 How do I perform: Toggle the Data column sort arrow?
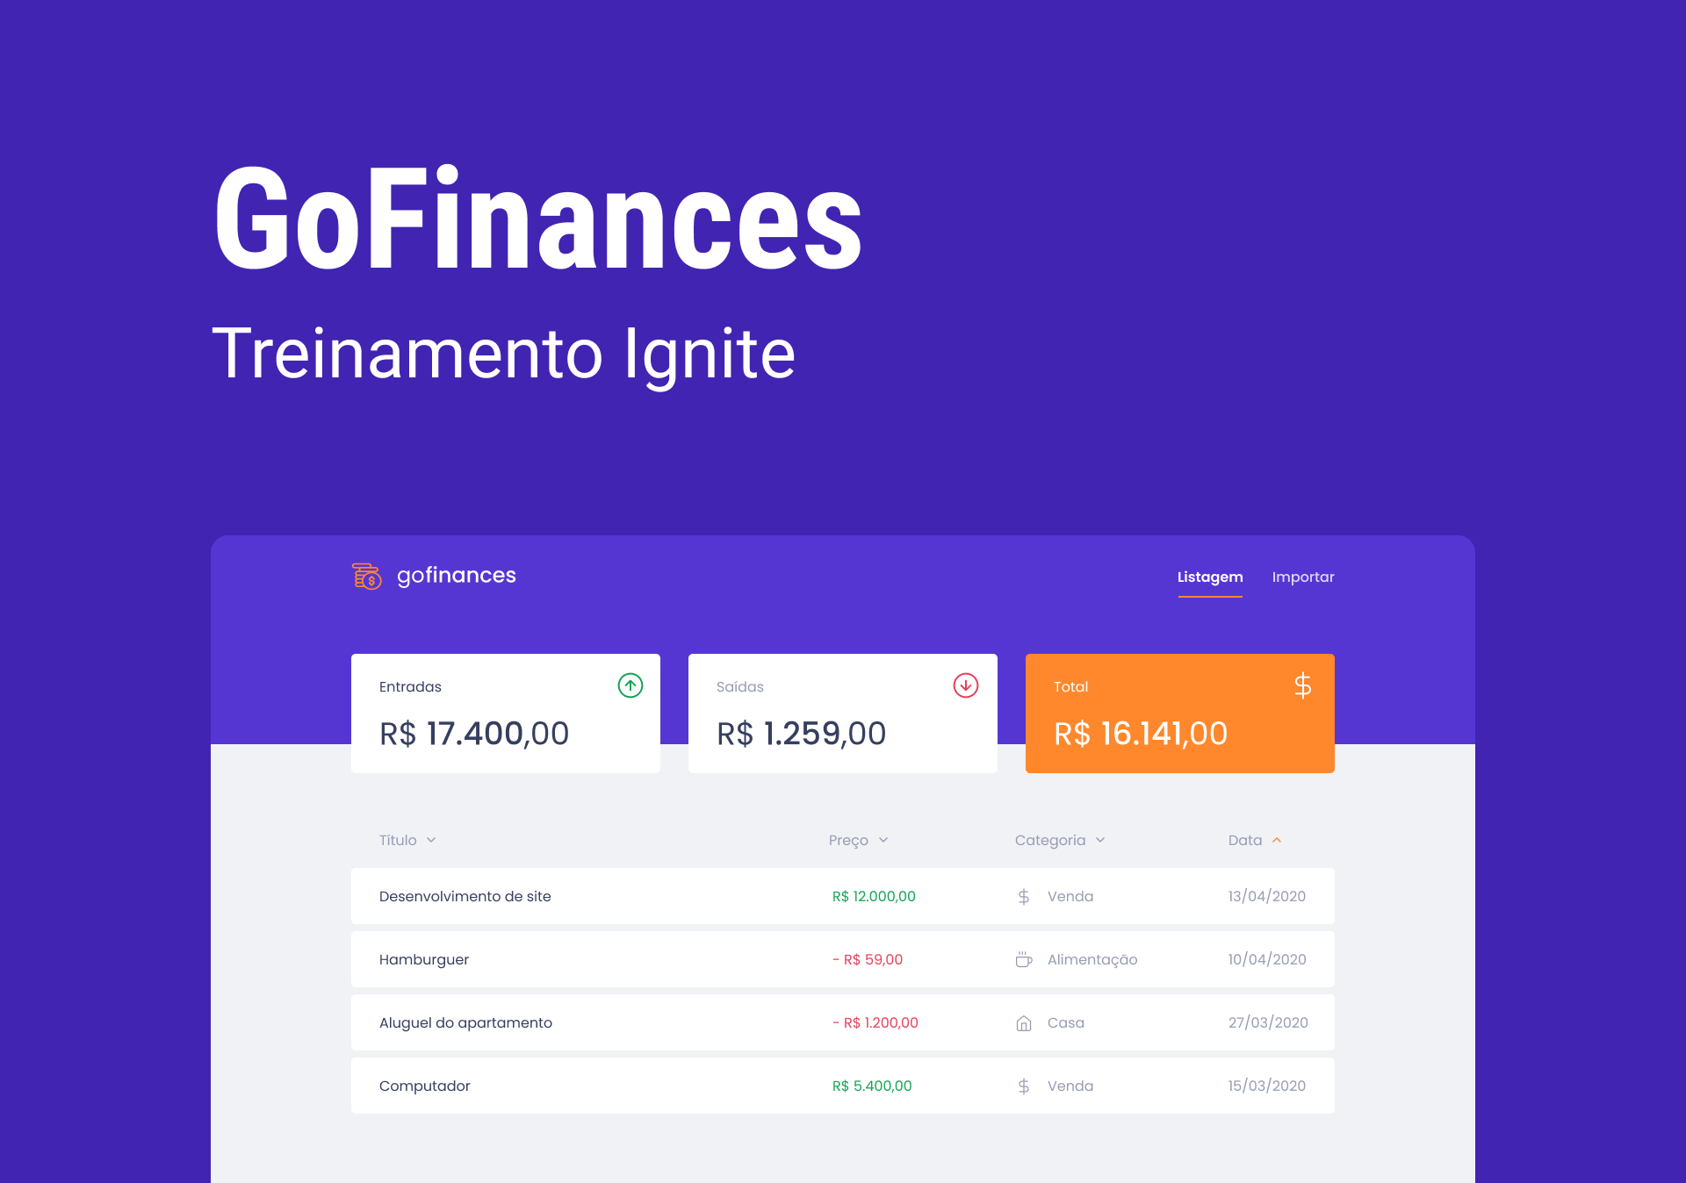click(x=1277, y=841)
